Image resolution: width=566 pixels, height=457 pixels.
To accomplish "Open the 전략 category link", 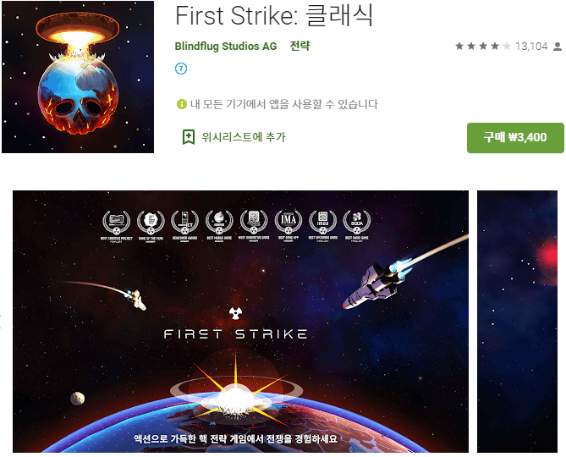I will pyautogui.click(x=299, y=46).
